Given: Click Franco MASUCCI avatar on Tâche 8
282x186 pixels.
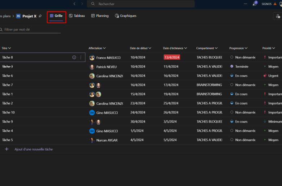Looking at the screenshot, I should [x=92, y=58].
